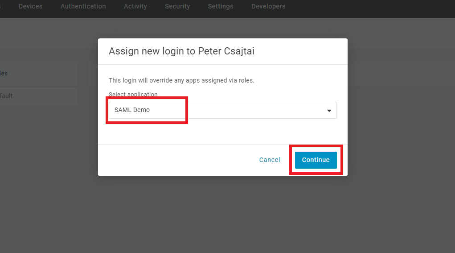Click the empty dialog footer left of Cancel

tap(178, 160)
